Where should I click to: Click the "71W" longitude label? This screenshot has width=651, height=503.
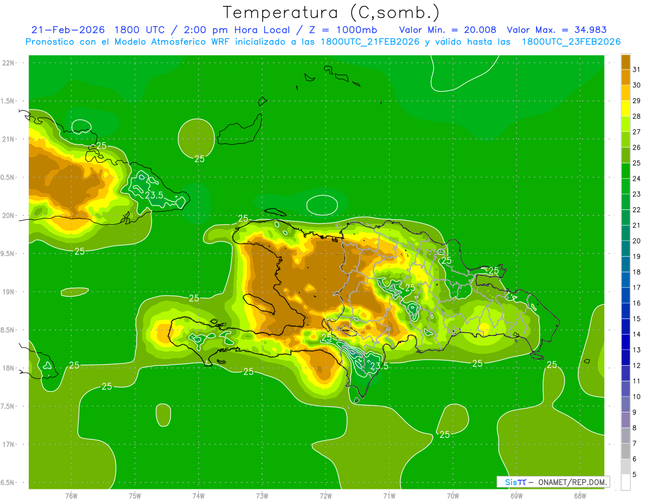(389, 495)
